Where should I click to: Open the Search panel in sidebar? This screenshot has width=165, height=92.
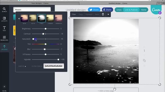coord(4,10)
